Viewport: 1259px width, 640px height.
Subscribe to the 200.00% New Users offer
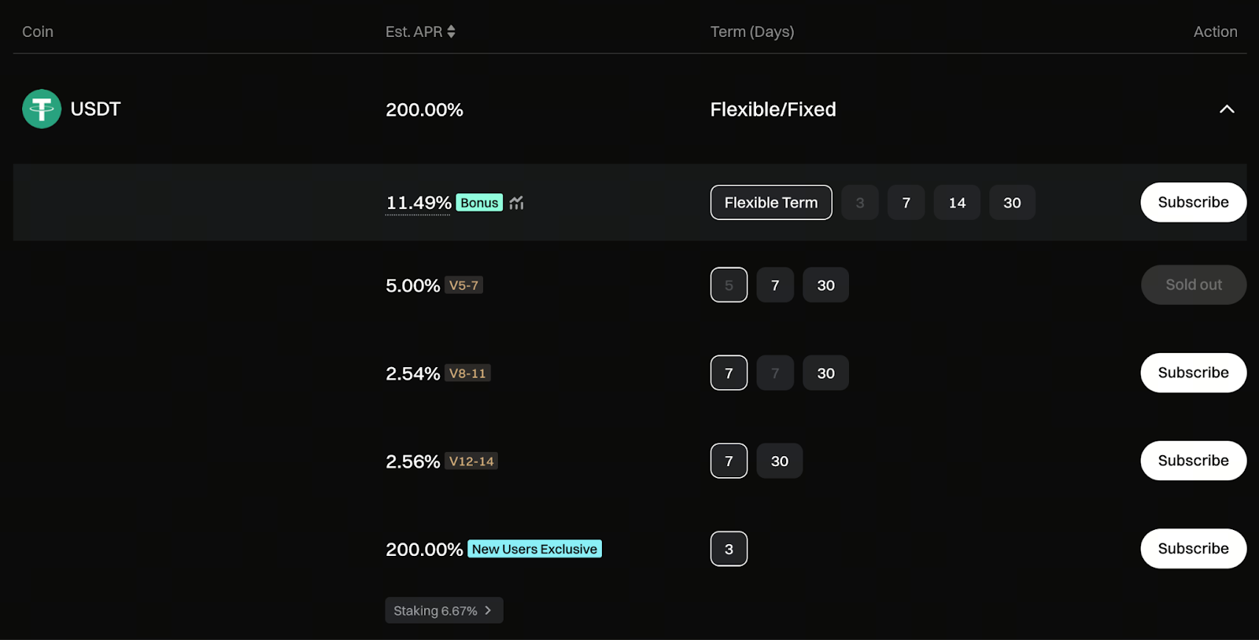pos(1193,549)
